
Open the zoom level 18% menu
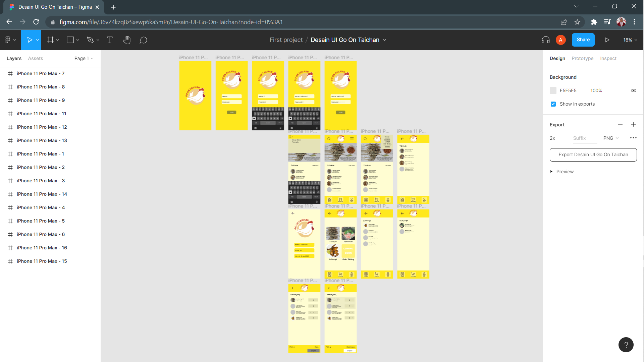click(x=630, y=40)
